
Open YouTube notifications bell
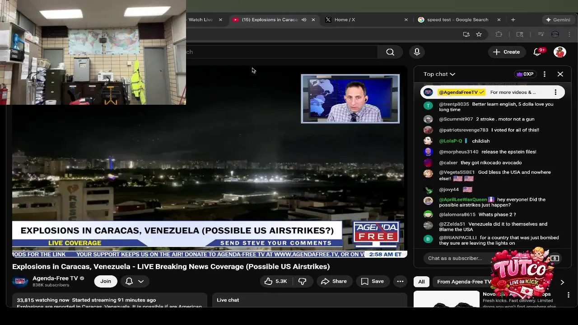537,52
